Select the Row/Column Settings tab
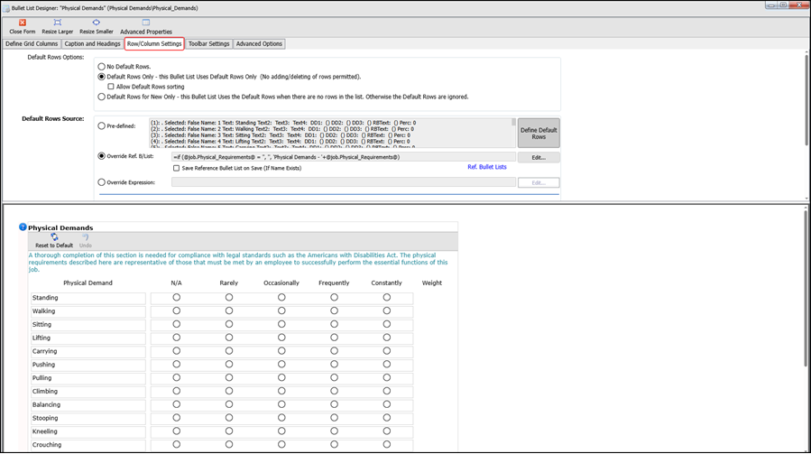This screenshot has height=454, width=811. [x=154, y=44]
